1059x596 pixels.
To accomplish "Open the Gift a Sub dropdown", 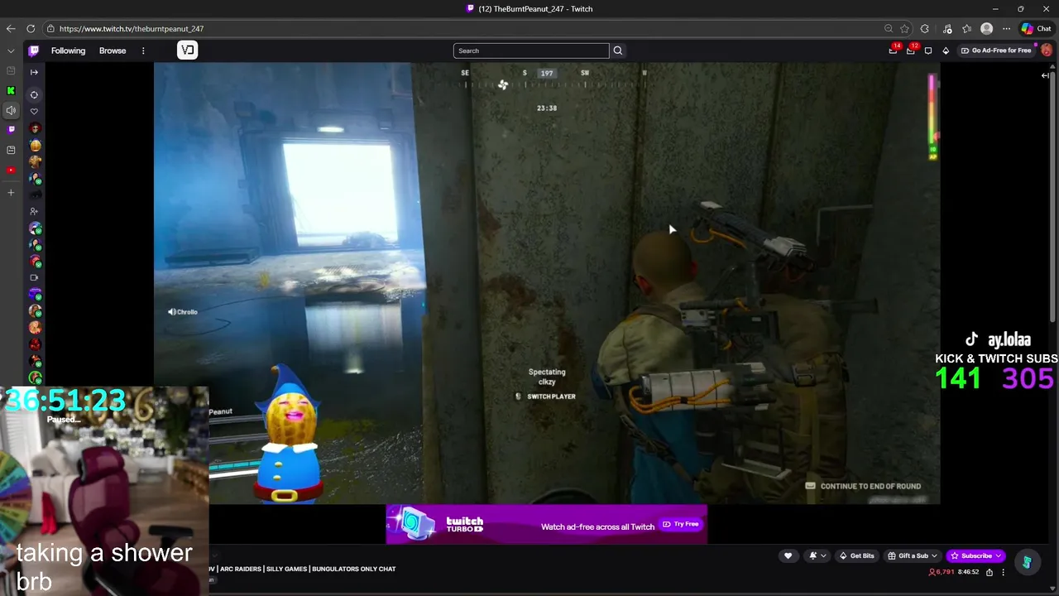I will [913, 555].
